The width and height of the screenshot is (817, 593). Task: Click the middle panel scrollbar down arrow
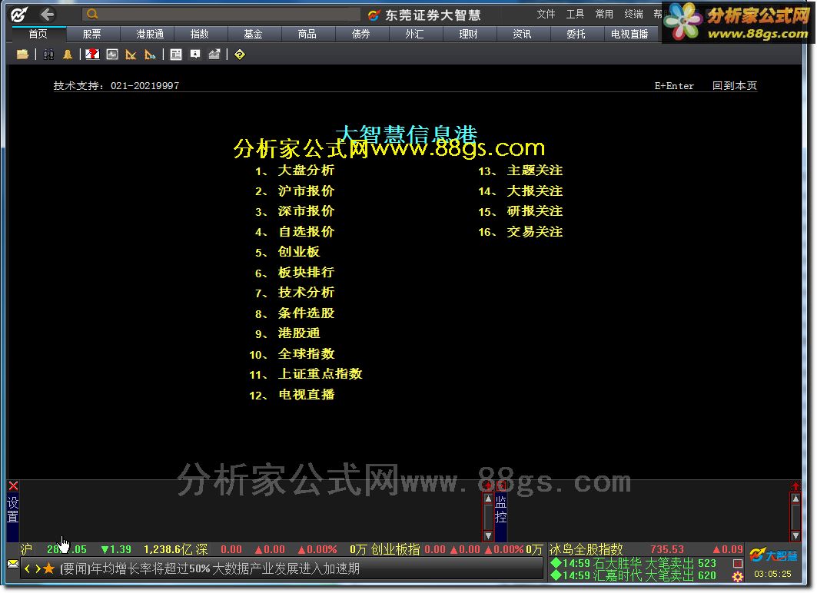(x=488, y=535)
